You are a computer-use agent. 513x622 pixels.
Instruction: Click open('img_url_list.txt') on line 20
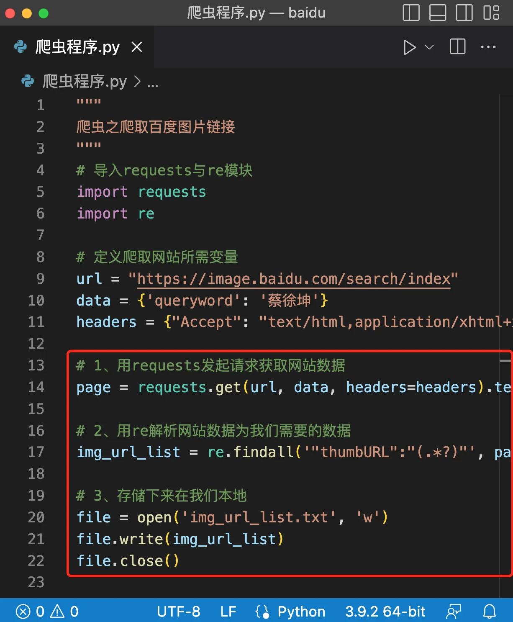click(263, 517)
